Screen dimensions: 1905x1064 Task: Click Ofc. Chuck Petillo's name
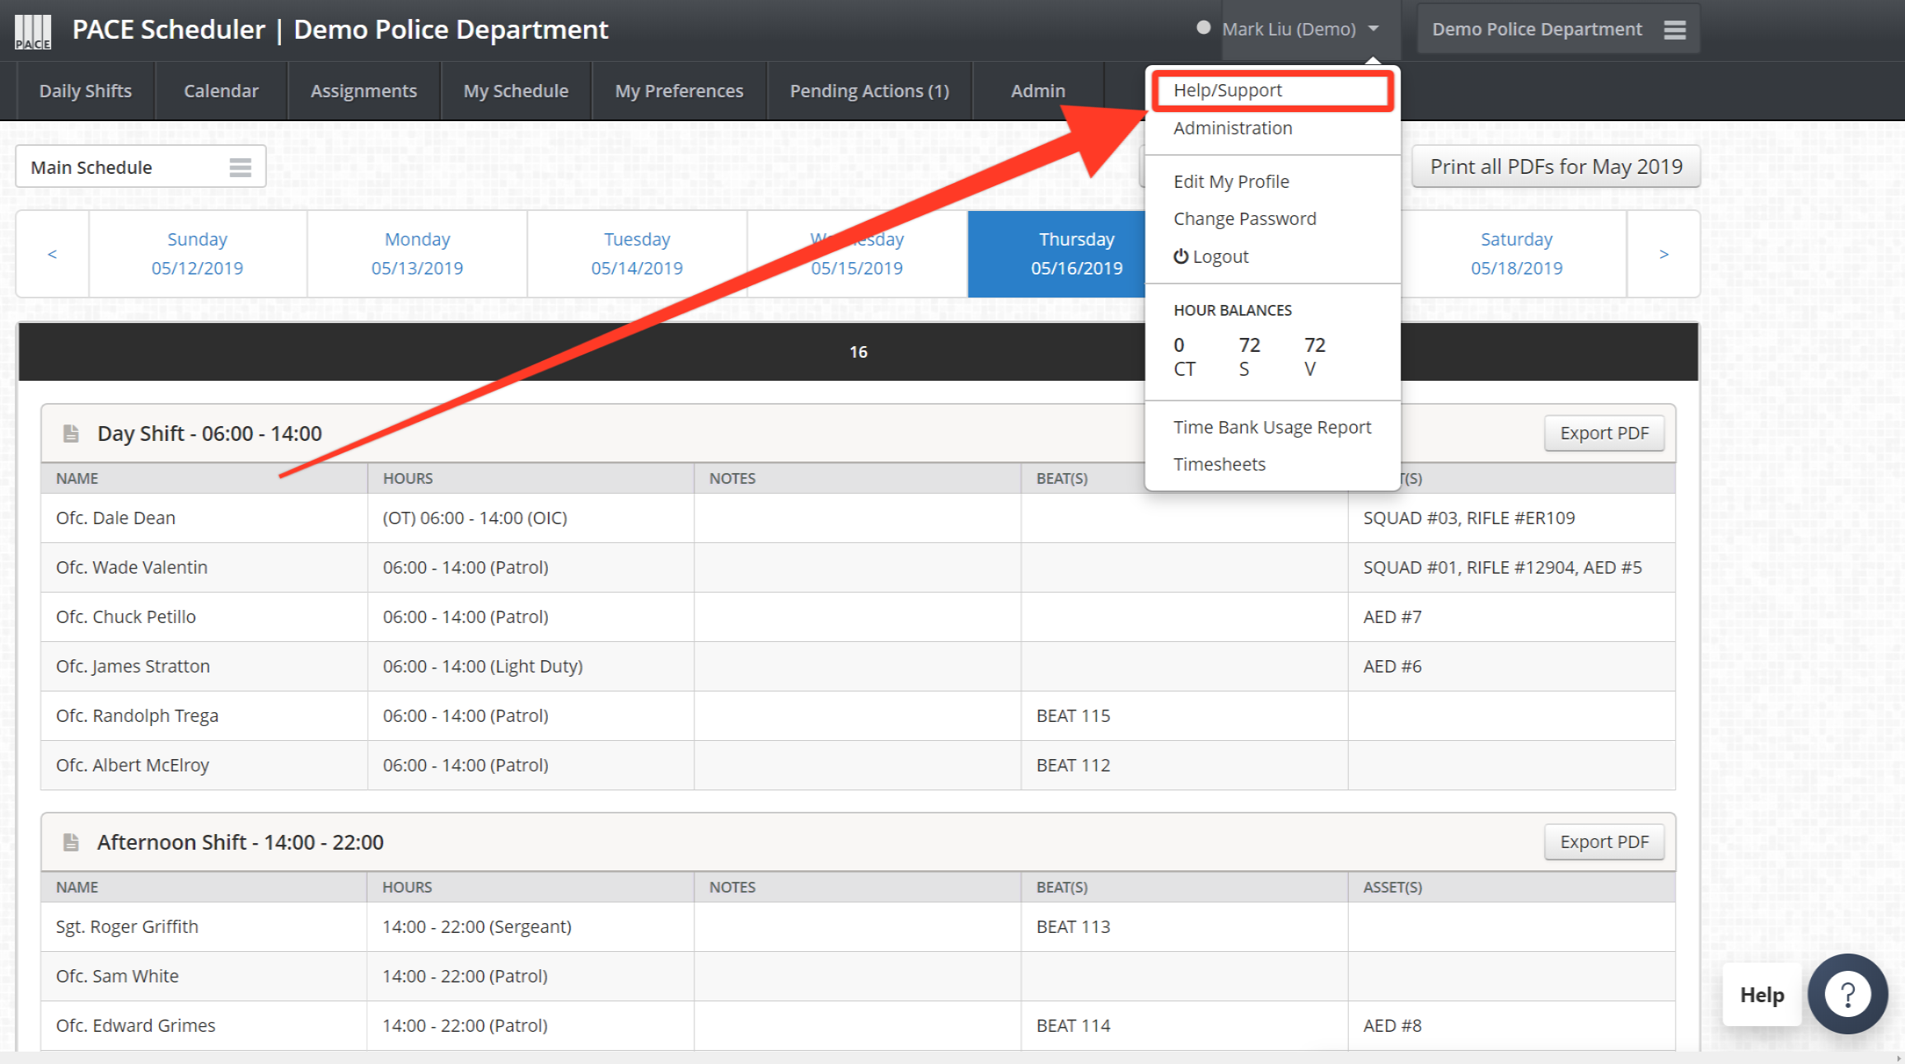click(x=126, y=616)
